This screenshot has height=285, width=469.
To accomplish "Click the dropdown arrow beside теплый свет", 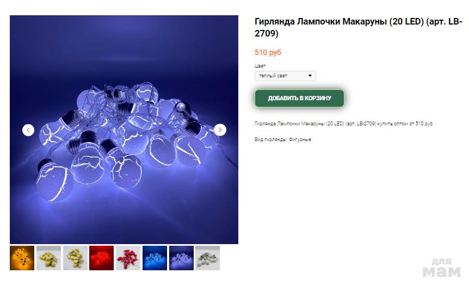I will point(310,76).
